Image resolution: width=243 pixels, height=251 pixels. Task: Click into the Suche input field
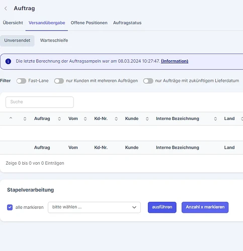[x=40, y=102]
